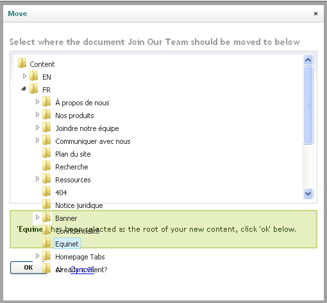The image size is (327, 303).
Task: Click the Plan du site folder icon
Action: [47, 153]
